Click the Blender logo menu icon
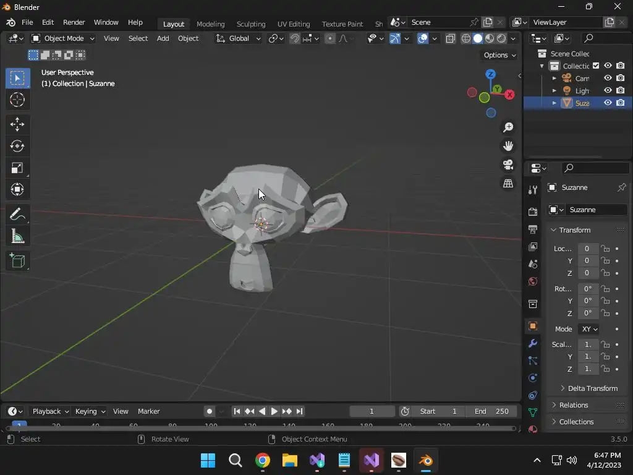The image size is (633, 475). 11,23
